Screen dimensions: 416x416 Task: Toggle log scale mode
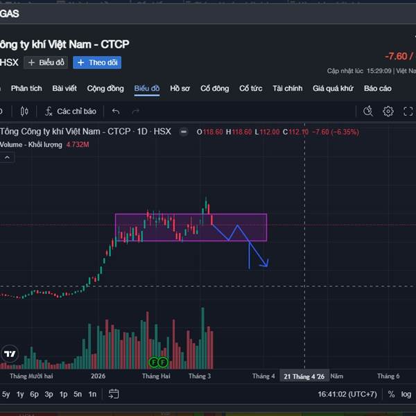tap(406, 395)
